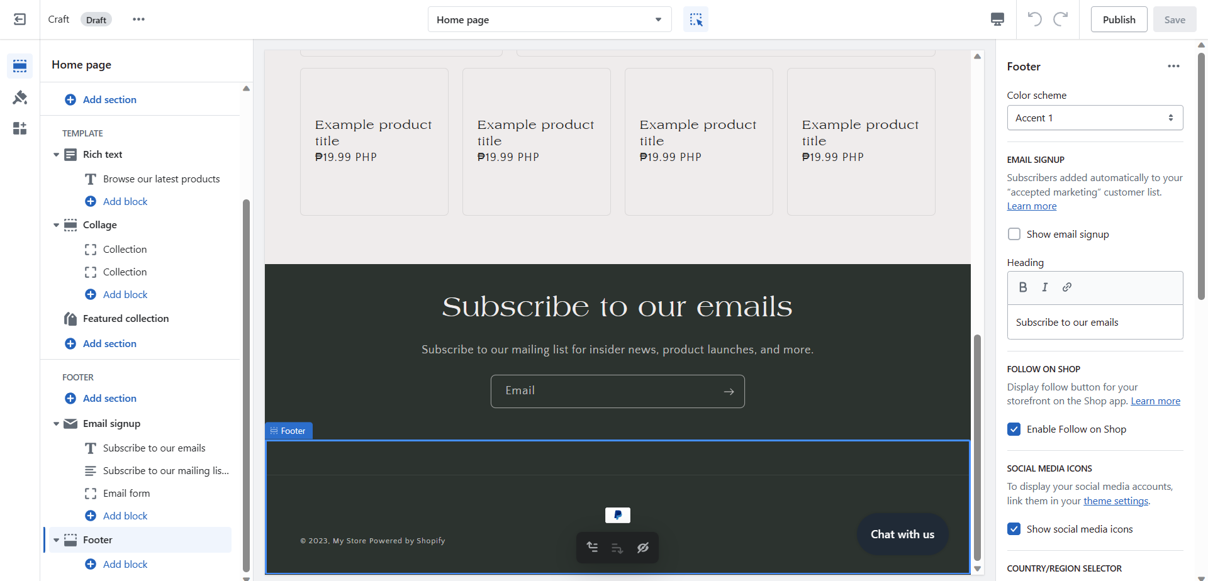Click the Email signup envelope icon
Viewport: 1208px width, 581px height.
click(x=71, y=424)
